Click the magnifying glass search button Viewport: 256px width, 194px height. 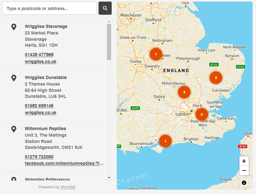105,8
